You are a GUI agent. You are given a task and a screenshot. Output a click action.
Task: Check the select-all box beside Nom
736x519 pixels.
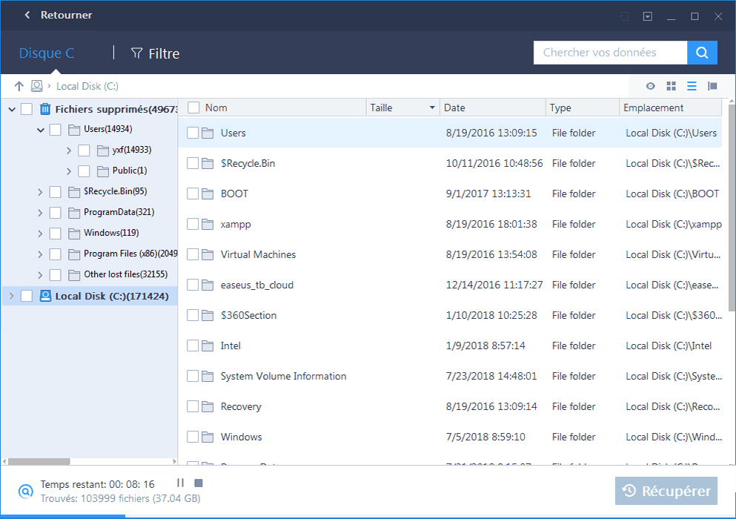tap(193, 108)
